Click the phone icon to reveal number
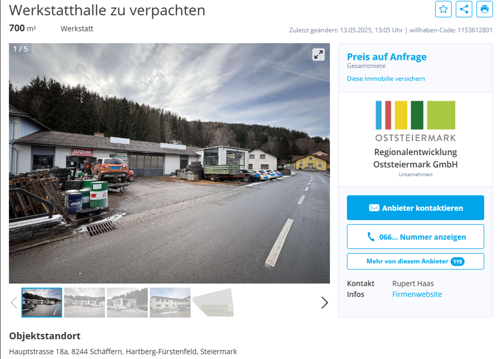The height and width of the screenshot is (359, 501). click(371, 237)
